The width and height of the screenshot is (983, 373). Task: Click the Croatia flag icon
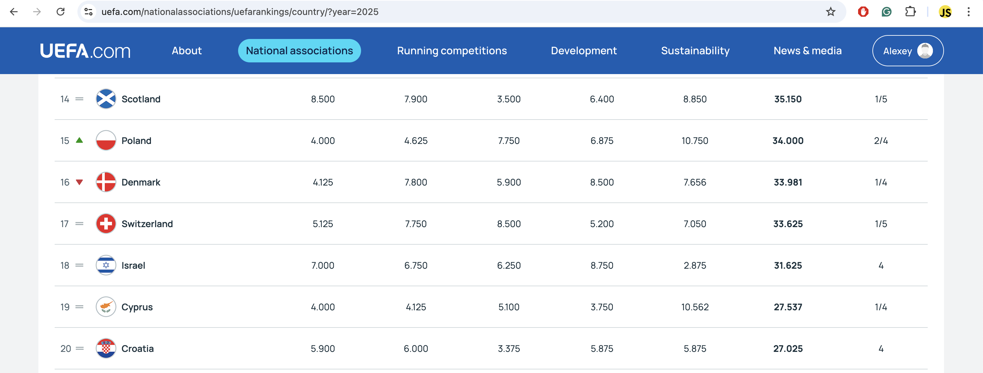click(106, 348)
